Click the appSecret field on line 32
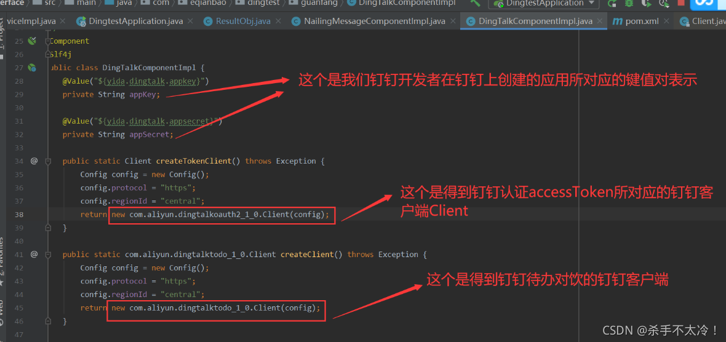Screen dimensions: 726x342 150,134
